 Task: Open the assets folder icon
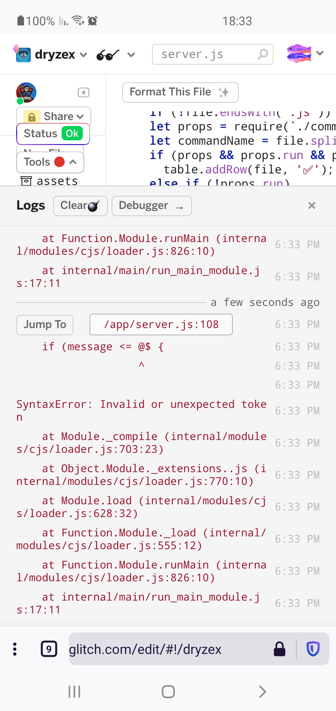coord(26,181)
